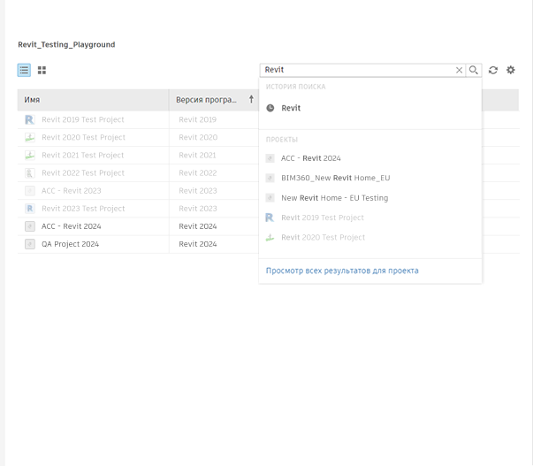
Task: Open QA Project 2024 row
Action: [x=70, y=244]
